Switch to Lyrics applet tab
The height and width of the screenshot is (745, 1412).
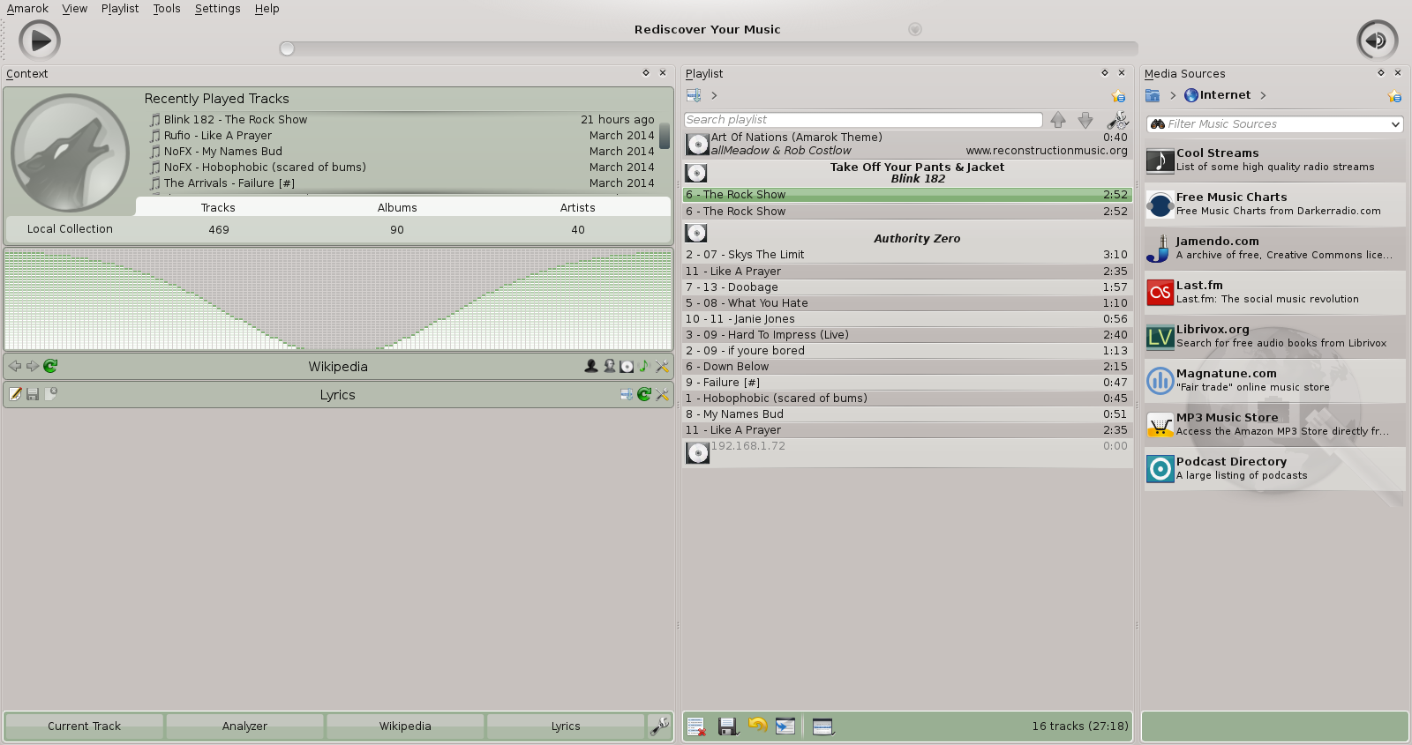coord(566,726)
